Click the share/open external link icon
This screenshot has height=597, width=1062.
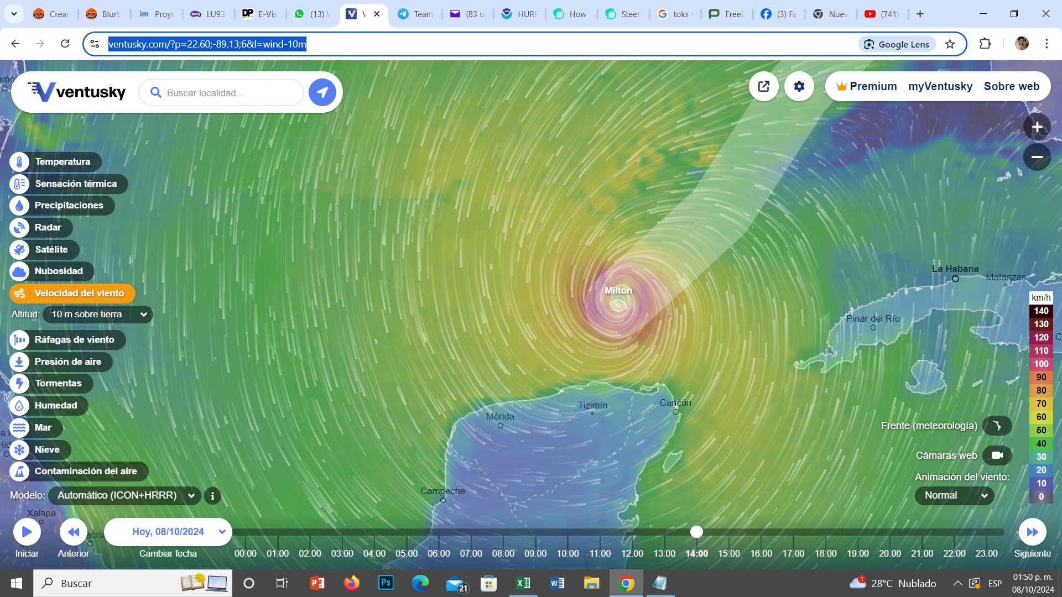(x=764, y=86)
